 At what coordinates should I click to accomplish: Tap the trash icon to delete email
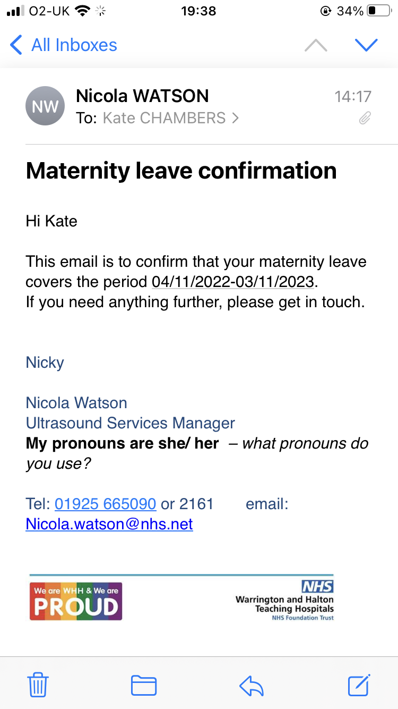pyautogui.click(x=38, y=685)
